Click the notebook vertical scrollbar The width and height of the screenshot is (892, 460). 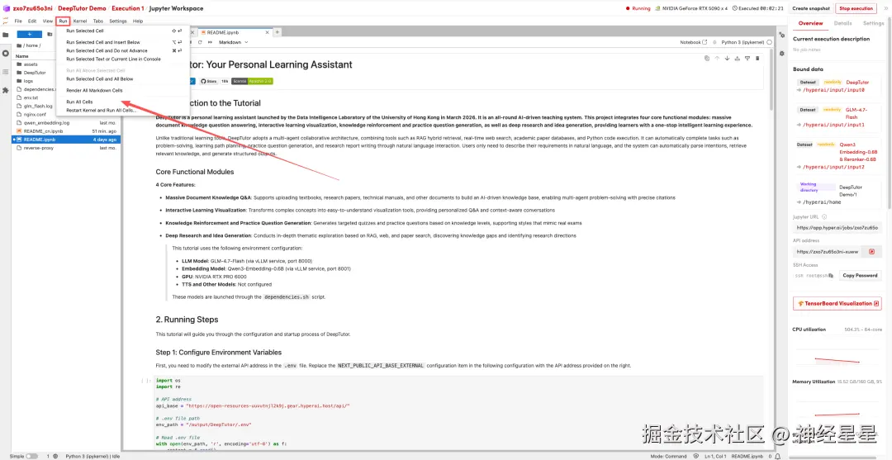771,79
